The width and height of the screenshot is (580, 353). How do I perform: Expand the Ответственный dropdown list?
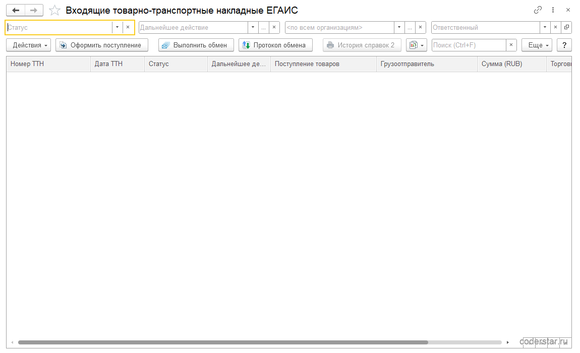pyautogui.click(x=545, y=27)
